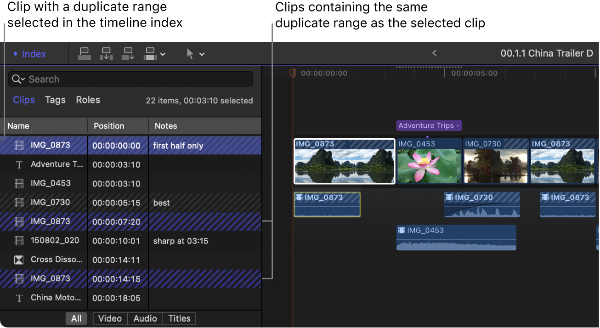Open the Overwrite edit dropdown chevron
The height and width of the screenshot is (328, 600).
pyautogui.click(x=162, y=53)
